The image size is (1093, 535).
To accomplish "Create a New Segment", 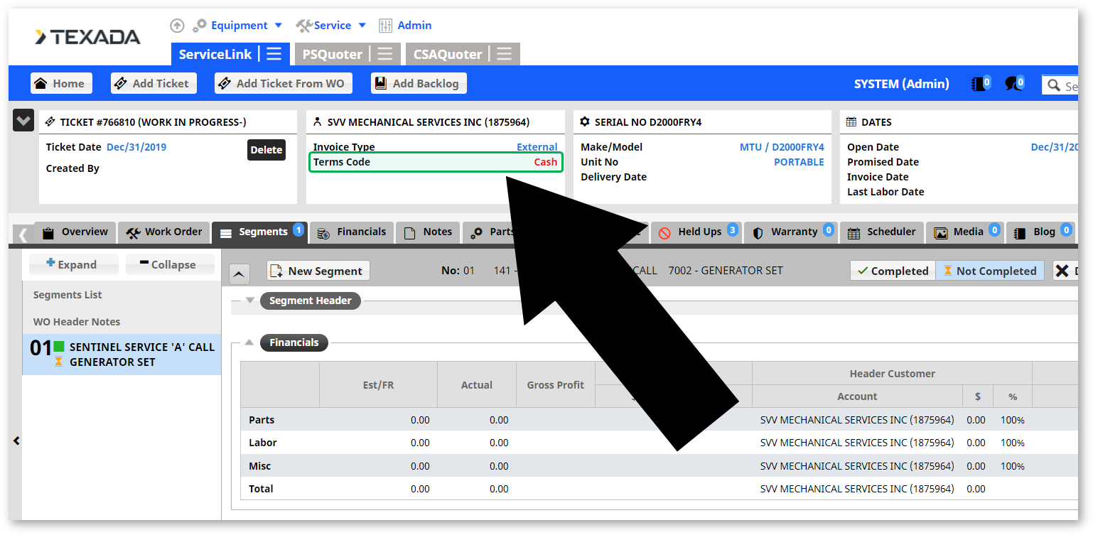I will coord(318,271).
